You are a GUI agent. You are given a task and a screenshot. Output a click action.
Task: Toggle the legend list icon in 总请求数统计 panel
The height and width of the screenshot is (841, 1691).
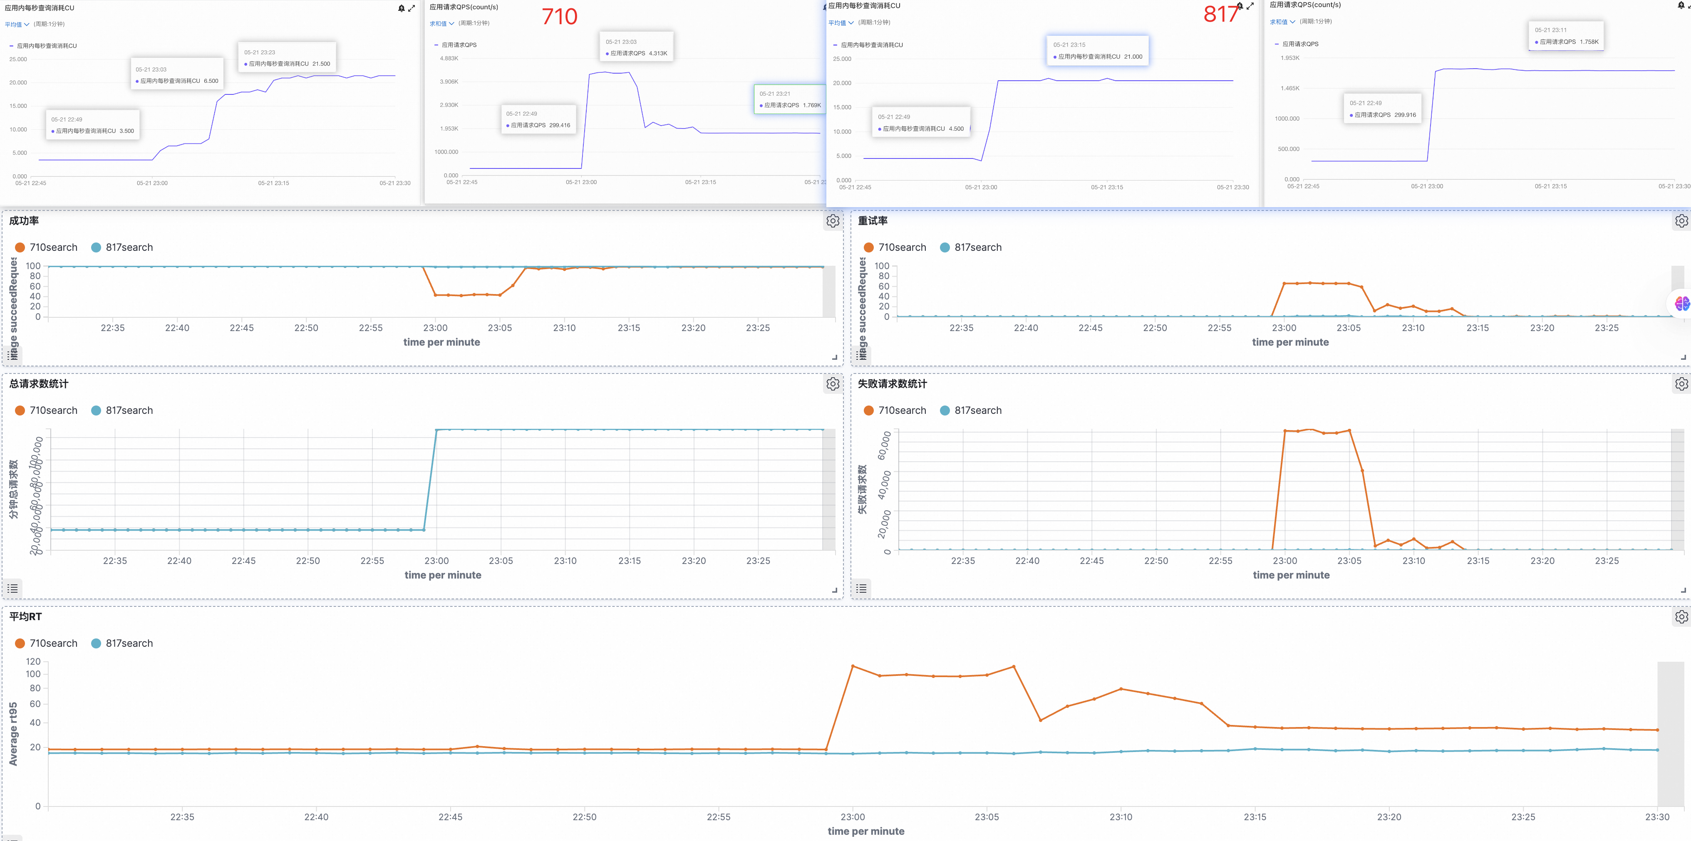12,589
